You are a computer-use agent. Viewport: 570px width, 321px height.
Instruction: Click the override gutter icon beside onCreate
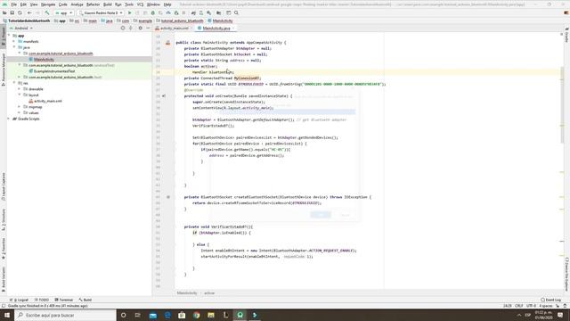click(164, 96)
